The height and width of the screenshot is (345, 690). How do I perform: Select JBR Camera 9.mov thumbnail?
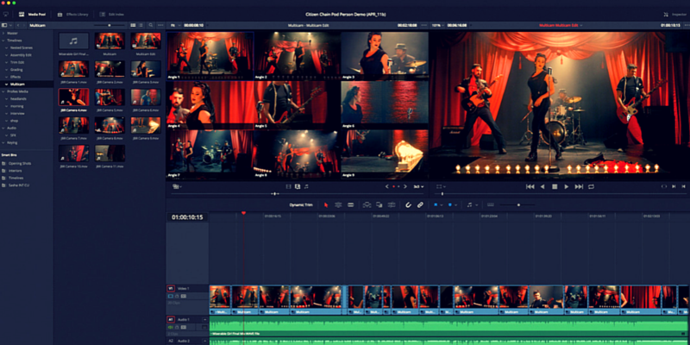pyautogui.click(x=146, y=125)
